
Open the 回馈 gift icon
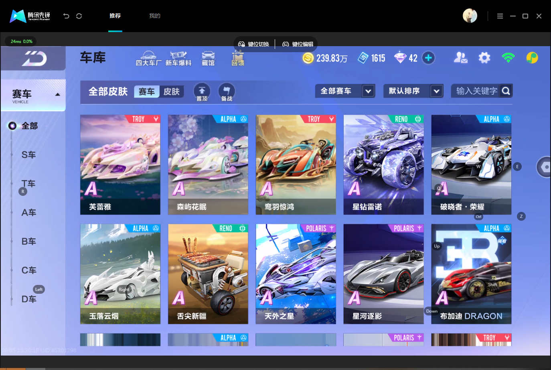pyautogui.click(x=238, y=59)
